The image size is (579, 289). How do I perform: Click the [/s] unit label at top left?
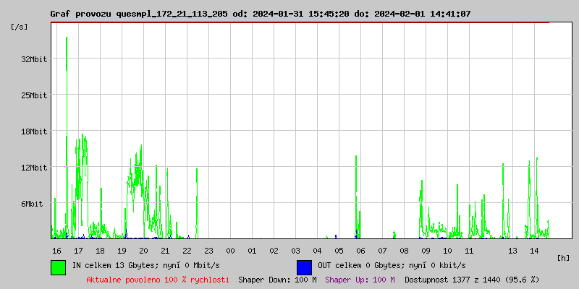coord(20,27)
